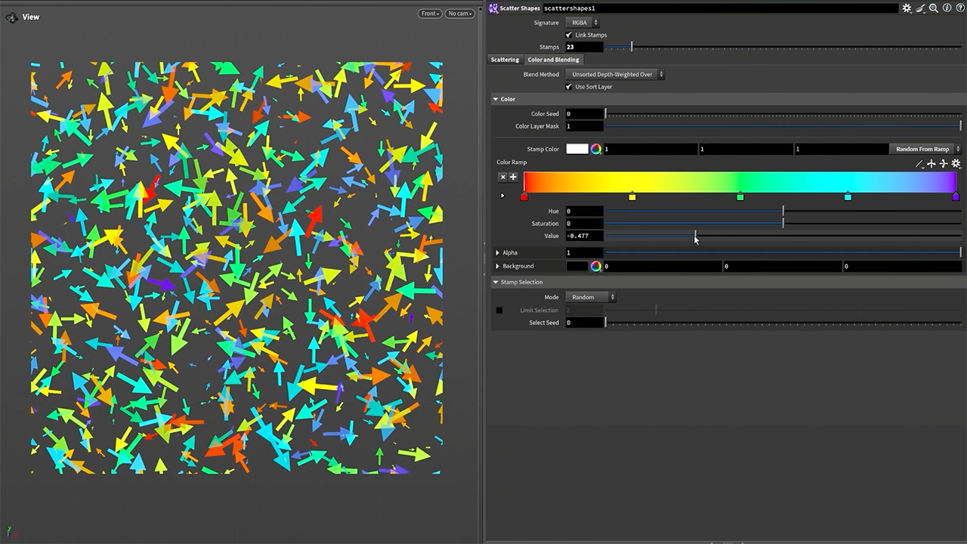This screenshot has height=544, width=967.
Task: Toggle the Use Sort Layer checkbox
Action: coord(569,87)
